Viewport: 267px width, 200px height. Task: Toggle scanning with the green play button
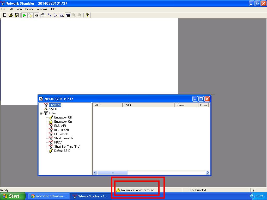click(x=24, y=15)
